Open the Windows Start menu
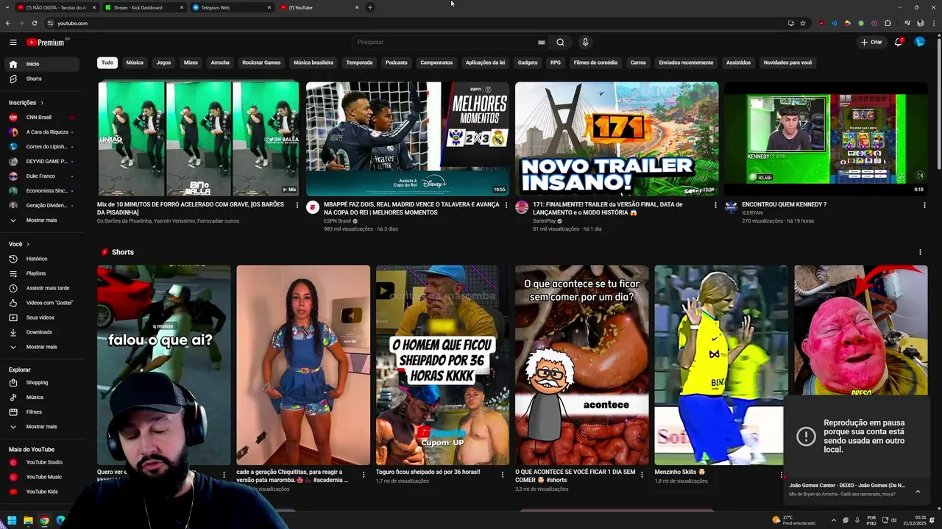 tap(12, 520)
